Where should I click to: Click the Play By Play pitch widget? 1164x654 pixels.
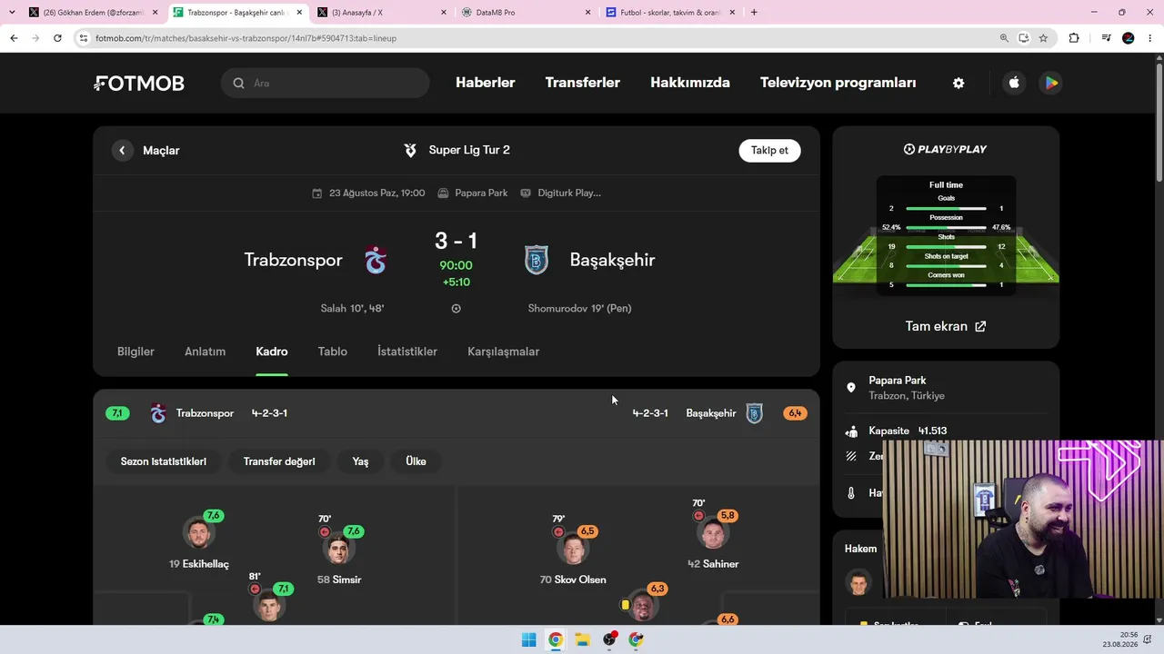click(946, 236)
